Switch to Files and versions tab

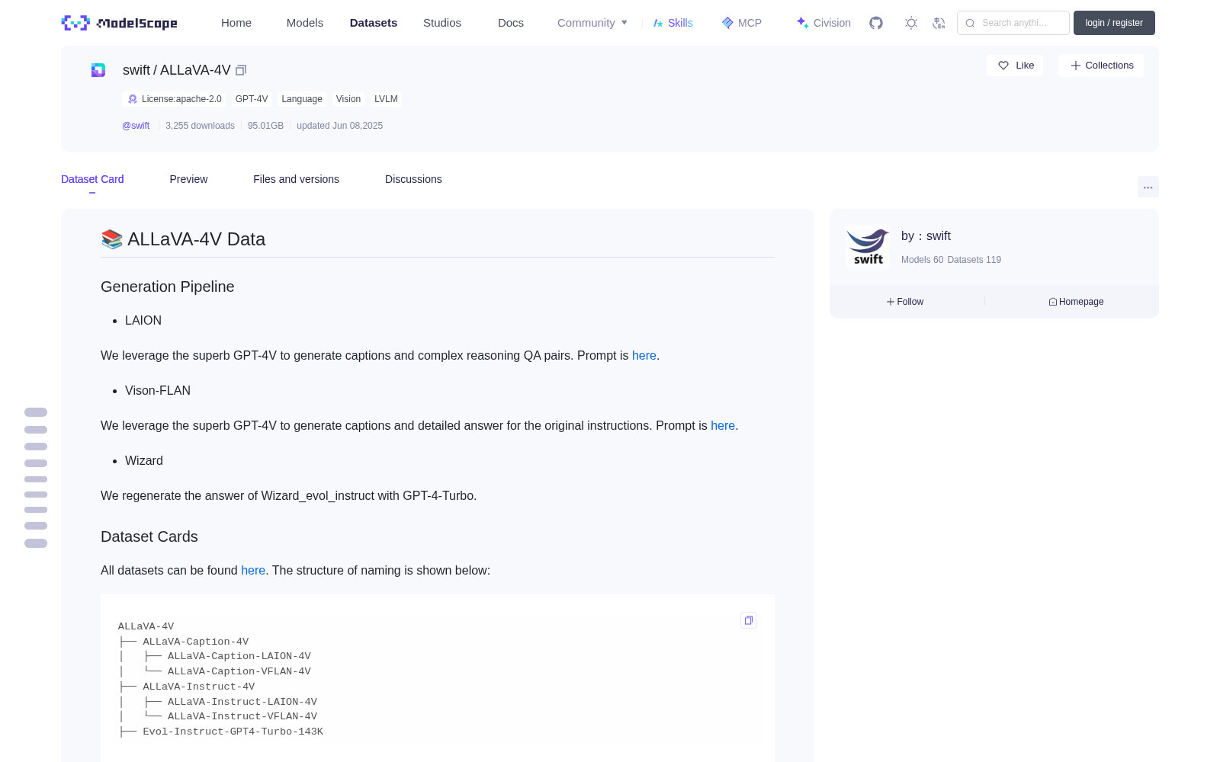click(x=296, y=179)
